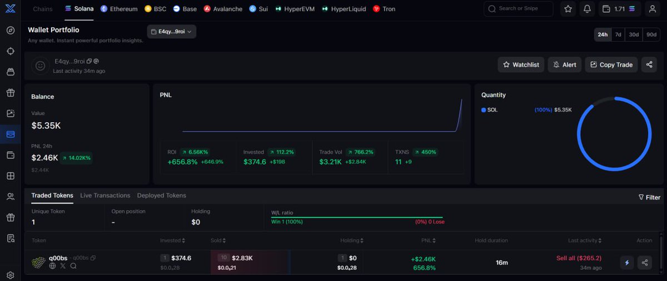This screenshot has height=281, width=667.
Task: Click the green Win/Lose ratio bar
Action: tap(357, 217)
